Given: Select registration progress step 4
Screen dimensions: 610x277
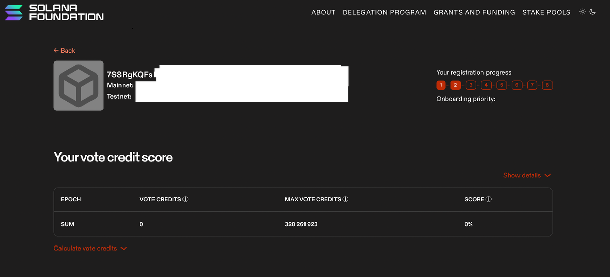Looking at the screenshot, I should pos(486,85).
